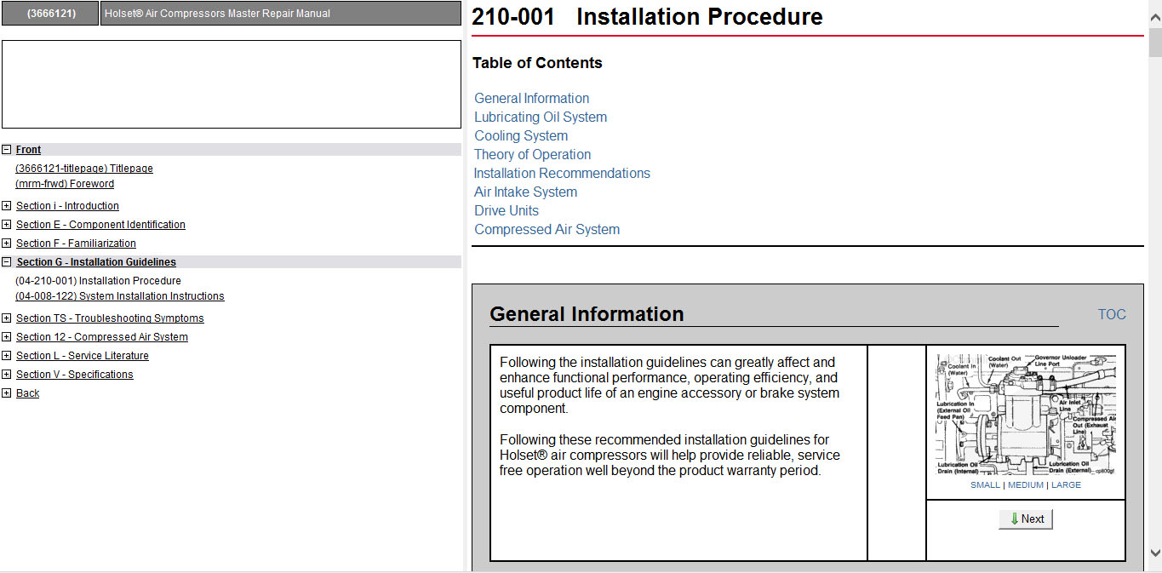1162x573 pixels.
Task: Click the compressor diagram thumbnail
Action: [x=1026, y=415]
